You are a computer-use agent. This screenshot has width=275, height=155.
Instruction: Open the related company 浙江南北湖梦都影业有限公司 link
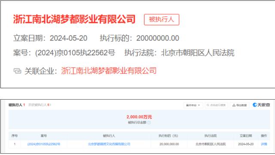coord(109,71)
